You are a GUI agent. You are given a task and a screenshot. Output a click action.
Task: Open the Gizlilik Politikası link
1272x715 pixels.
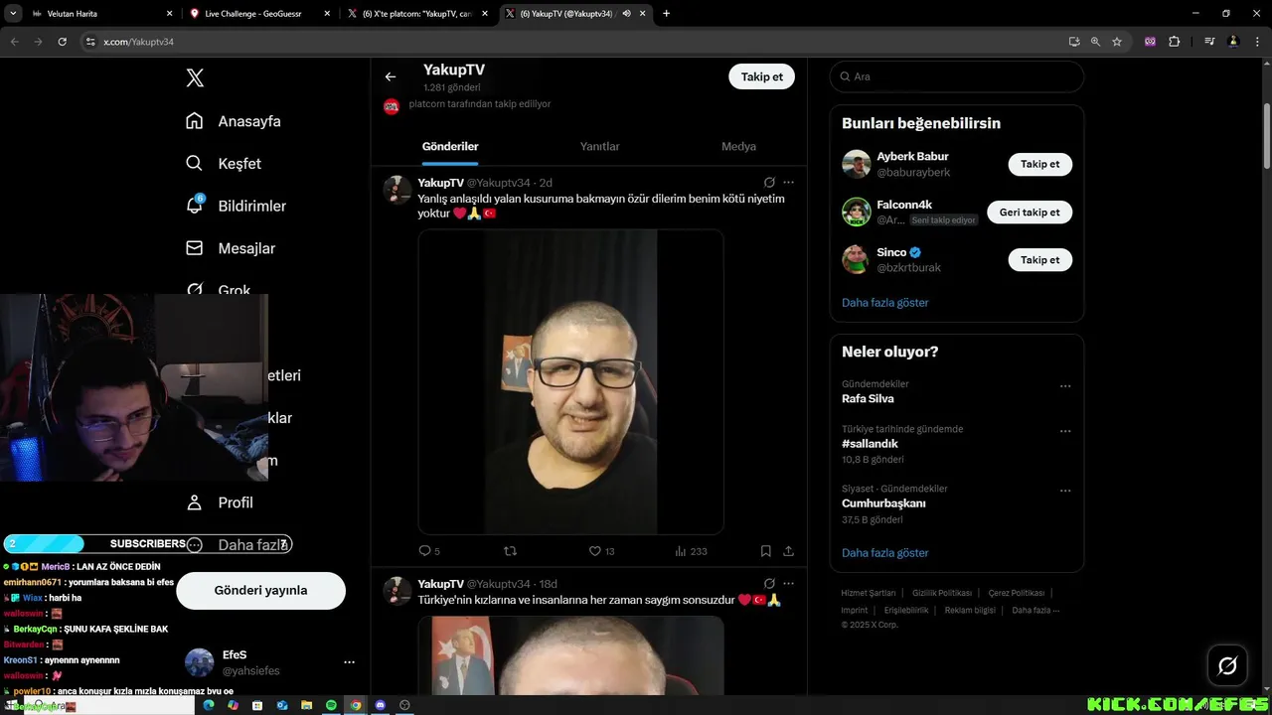click(941, 593)
